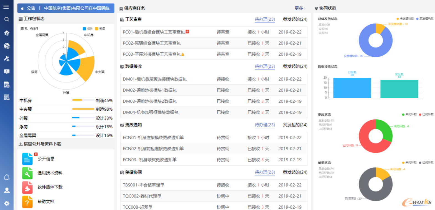
Task: Open settings gear in sidebar
Action: (x=7, y=203)
